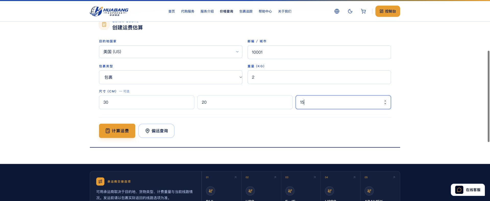Click the airplane icon in card 05
This screenshot has height=201, width=490.
369,191
